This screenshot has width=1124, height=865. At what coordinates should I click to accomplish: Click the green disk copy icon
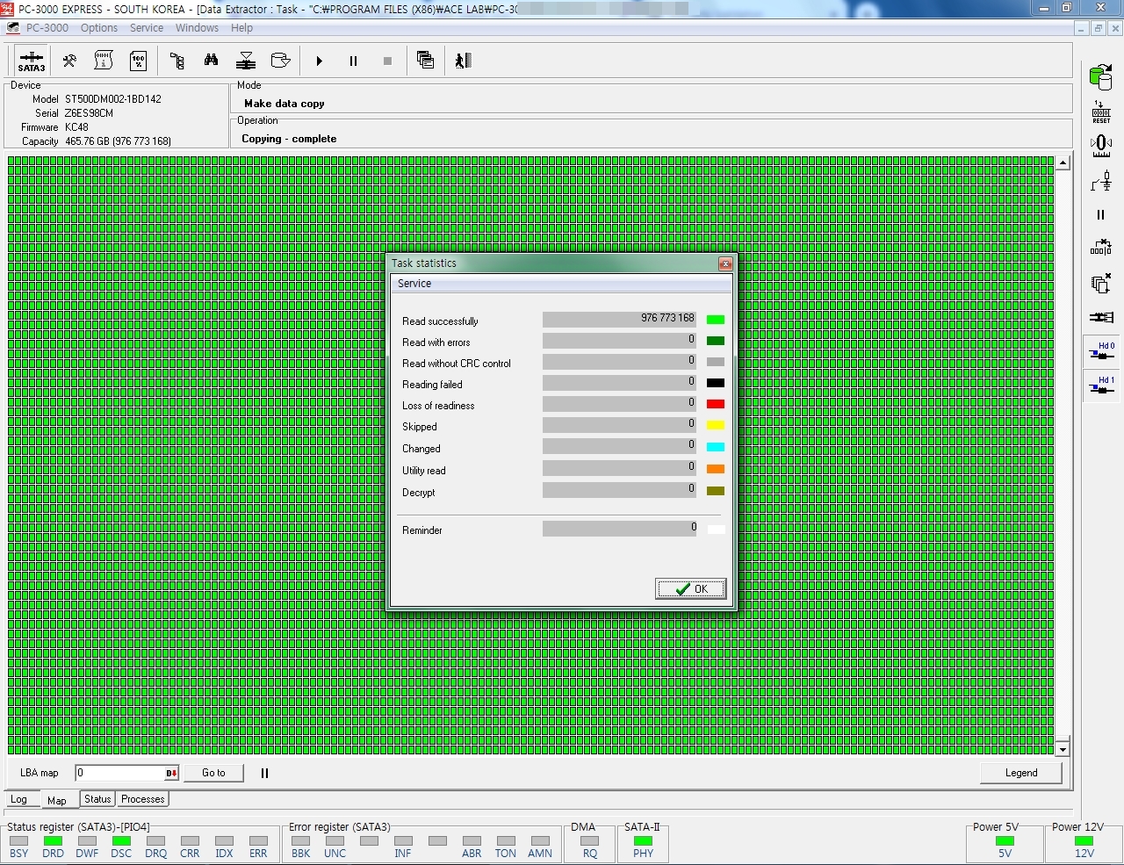pos(1100,77)
